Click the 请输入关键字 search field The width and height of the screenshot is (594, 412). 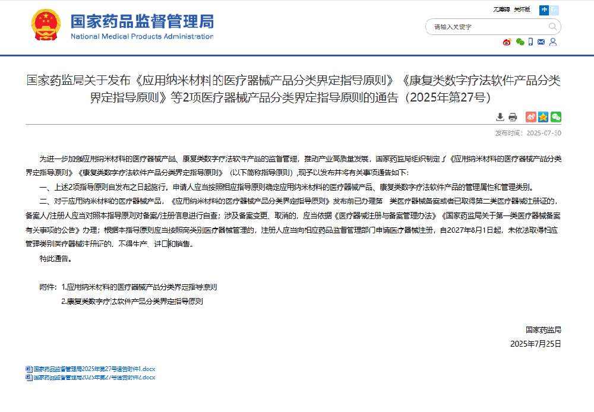(x=487, y=27)
